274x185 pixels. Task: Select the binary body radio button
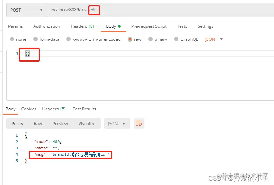151,39
